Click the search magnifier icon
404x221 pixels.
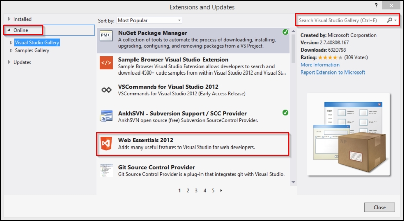389,21
